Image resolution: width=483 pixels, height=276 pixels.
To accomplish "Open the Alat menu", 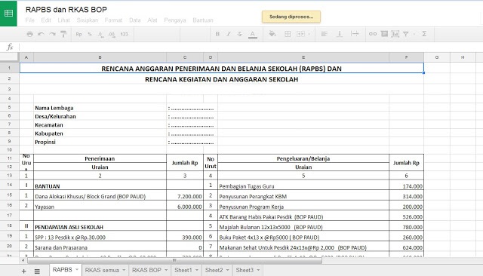I will click(x=152, y=20).
